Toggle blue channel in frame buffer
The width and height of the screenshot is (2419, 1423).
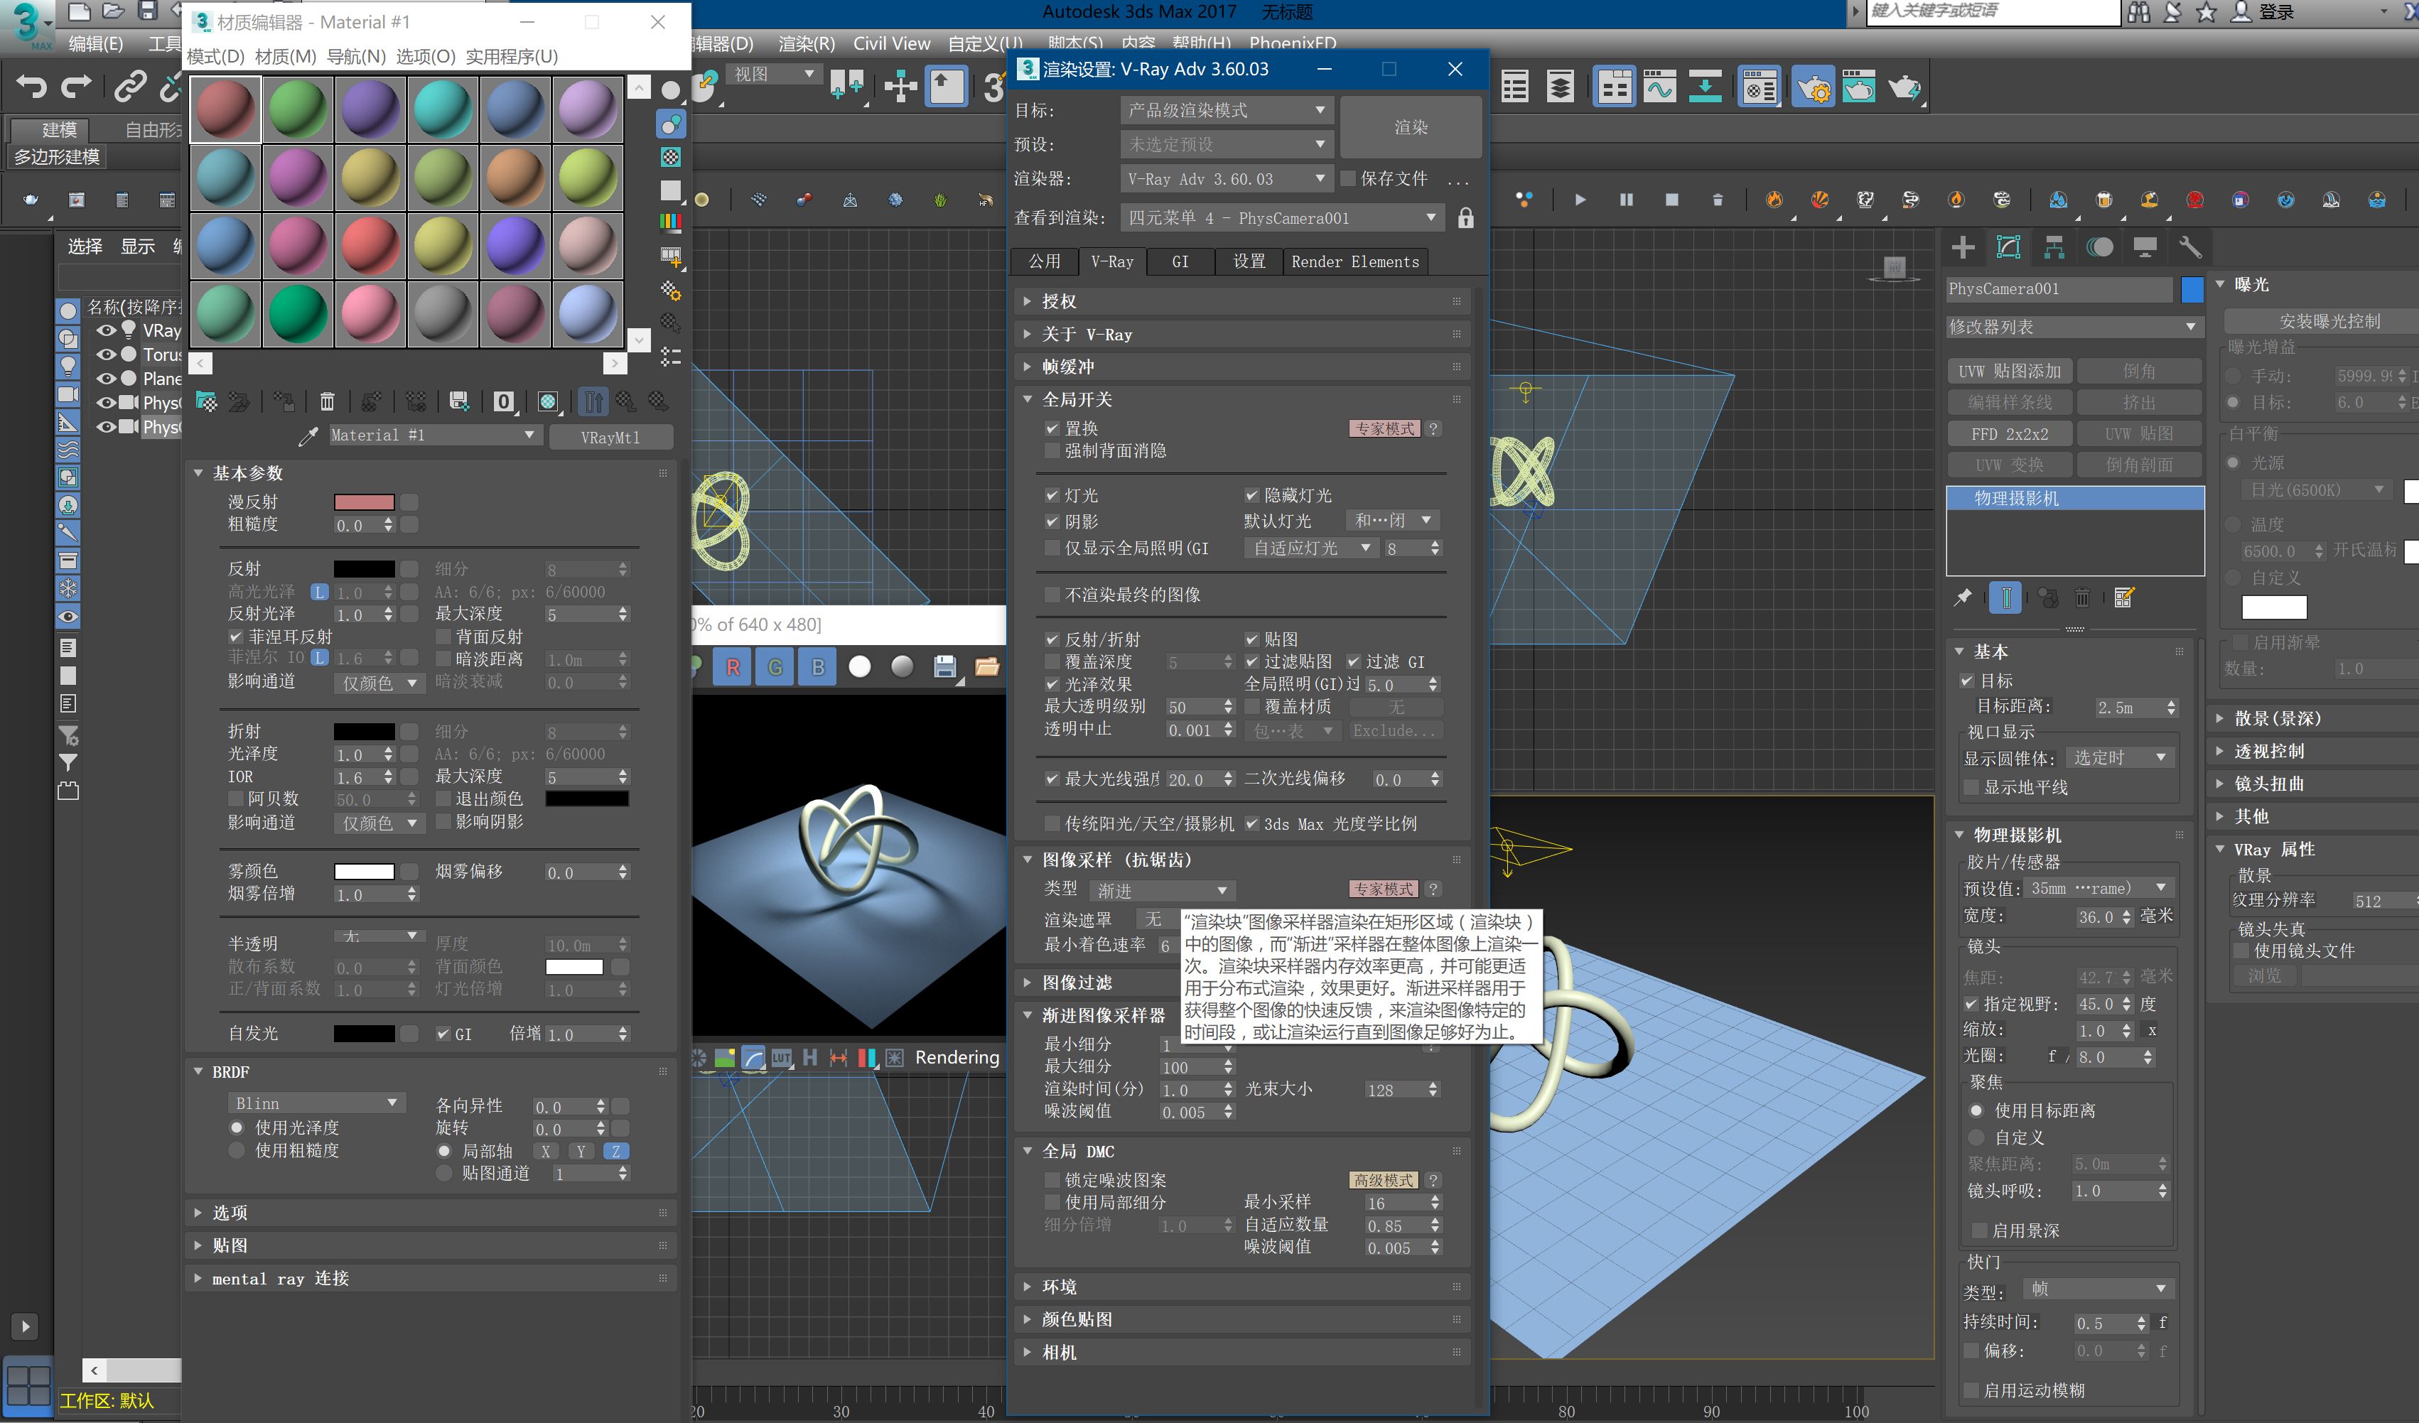coord(818,667)
